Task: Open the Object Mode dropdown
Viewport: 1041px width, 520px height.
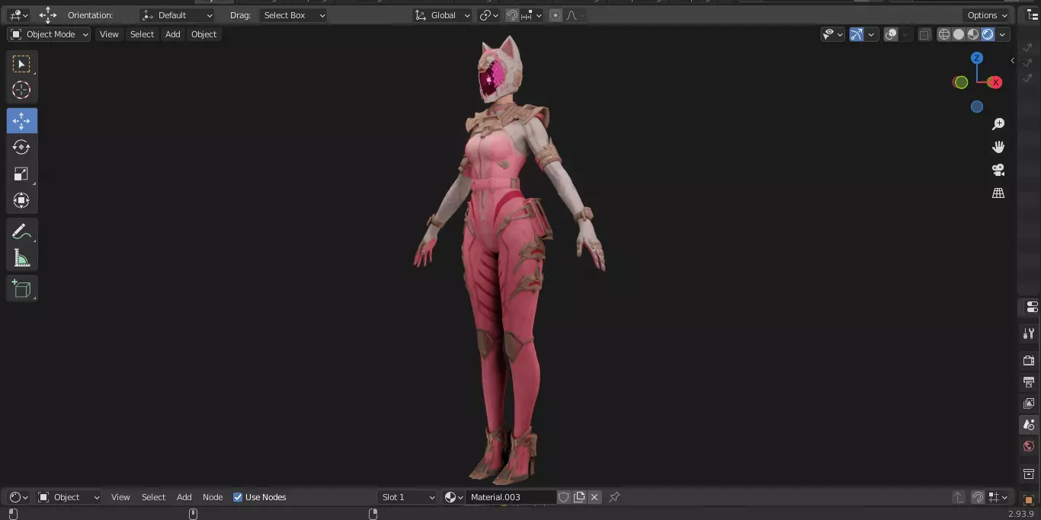Action: coord(49,34)
